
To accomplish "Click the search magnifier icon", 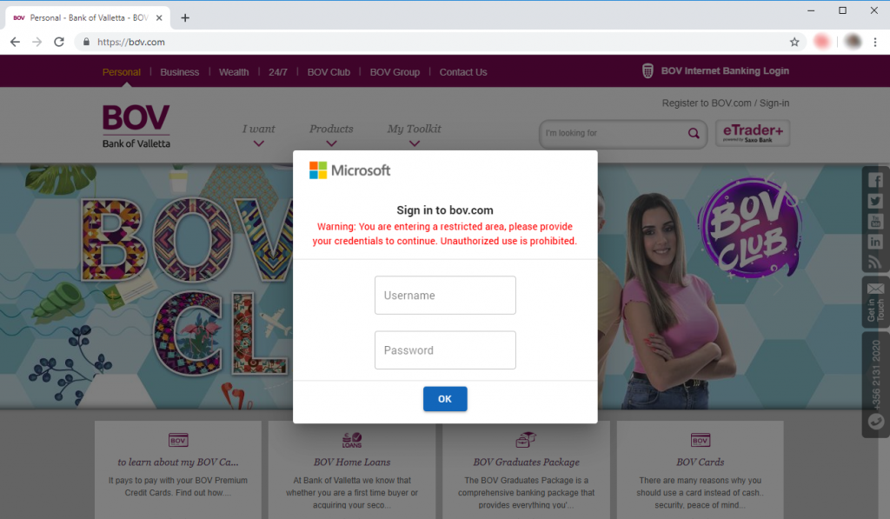I will tap(694, 133).
